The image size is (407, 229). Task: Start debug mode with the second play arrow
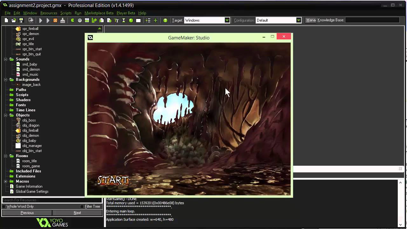(48, 20)
